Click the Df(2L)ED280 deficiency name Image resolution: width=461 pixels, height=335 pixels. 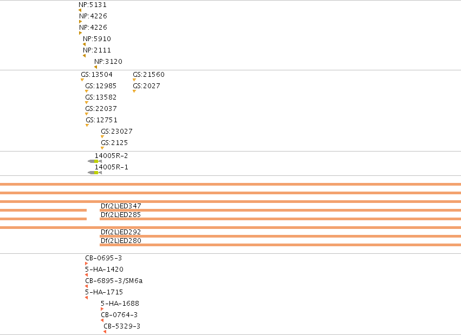121,240
